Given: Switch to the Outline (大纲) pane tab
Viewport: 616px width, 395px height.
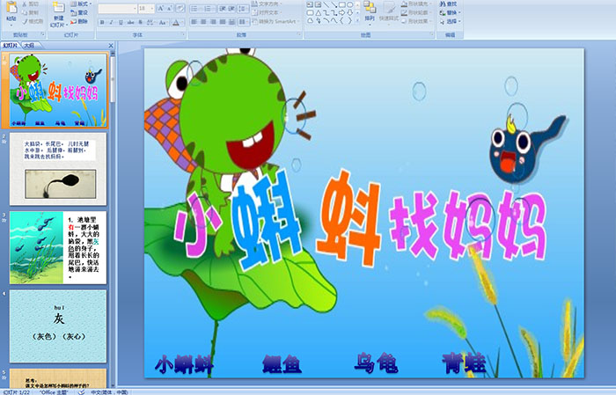Looking at the screenshot, I should coord(29,46).
